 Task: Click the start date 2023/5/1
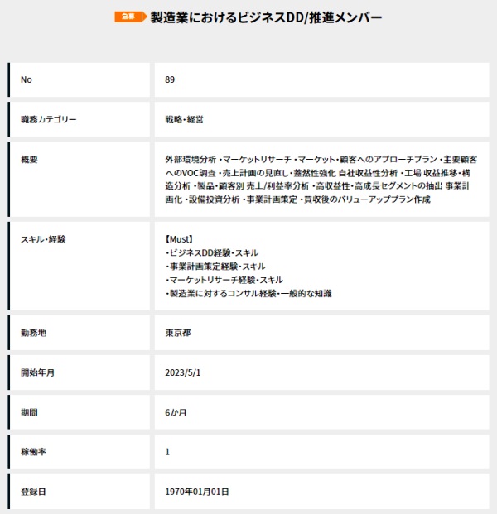(x=183, y=372)
